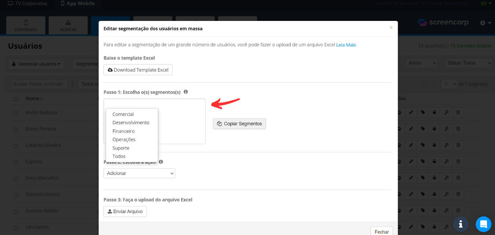The width and height of the screenshot is (495, 235).
Task: Open the blue chat support bubble
Action: click(x=483, y=224)
